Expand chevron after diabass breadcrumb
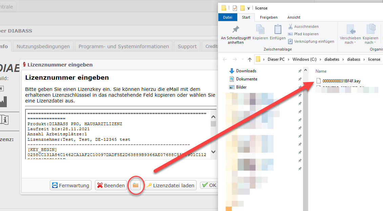 tap(364, 59)
